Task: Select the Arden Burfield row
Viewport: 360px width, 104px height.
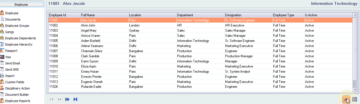Action: pyautogui.click(x=201, y=41)
